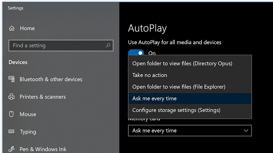
Task: Select Open folder to view files (Directory Opus)
Action: click(x=190, y=64)
